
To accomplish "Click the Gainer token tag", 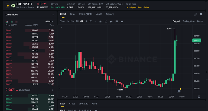I will (x=147, y=7).
